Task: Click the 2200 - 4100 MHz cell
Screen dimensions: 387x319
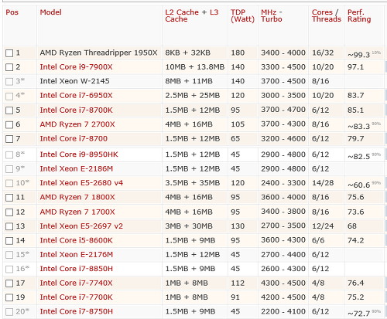Action: pyautogui.click(x=283, y=311)
